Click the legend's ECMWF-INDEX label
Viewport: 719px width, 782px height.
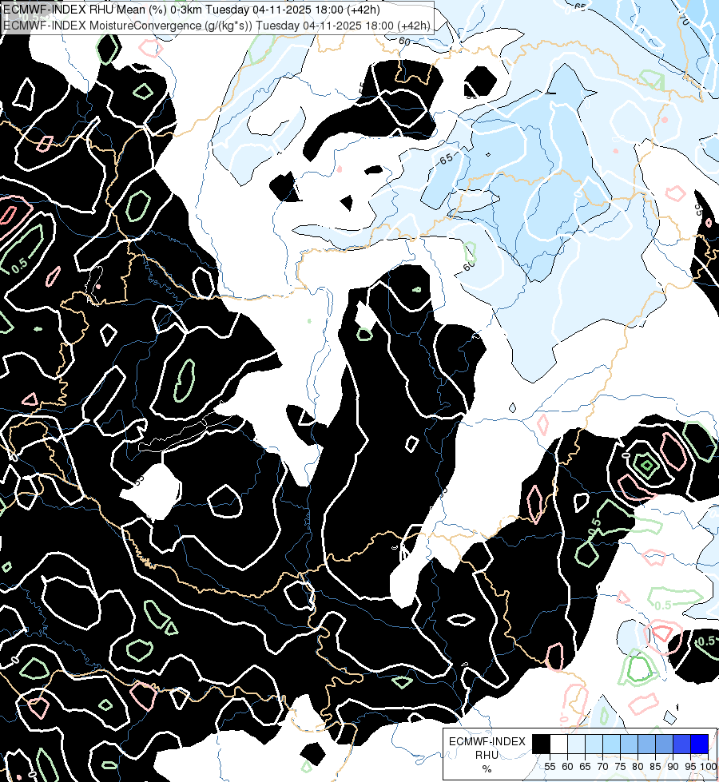487,741
